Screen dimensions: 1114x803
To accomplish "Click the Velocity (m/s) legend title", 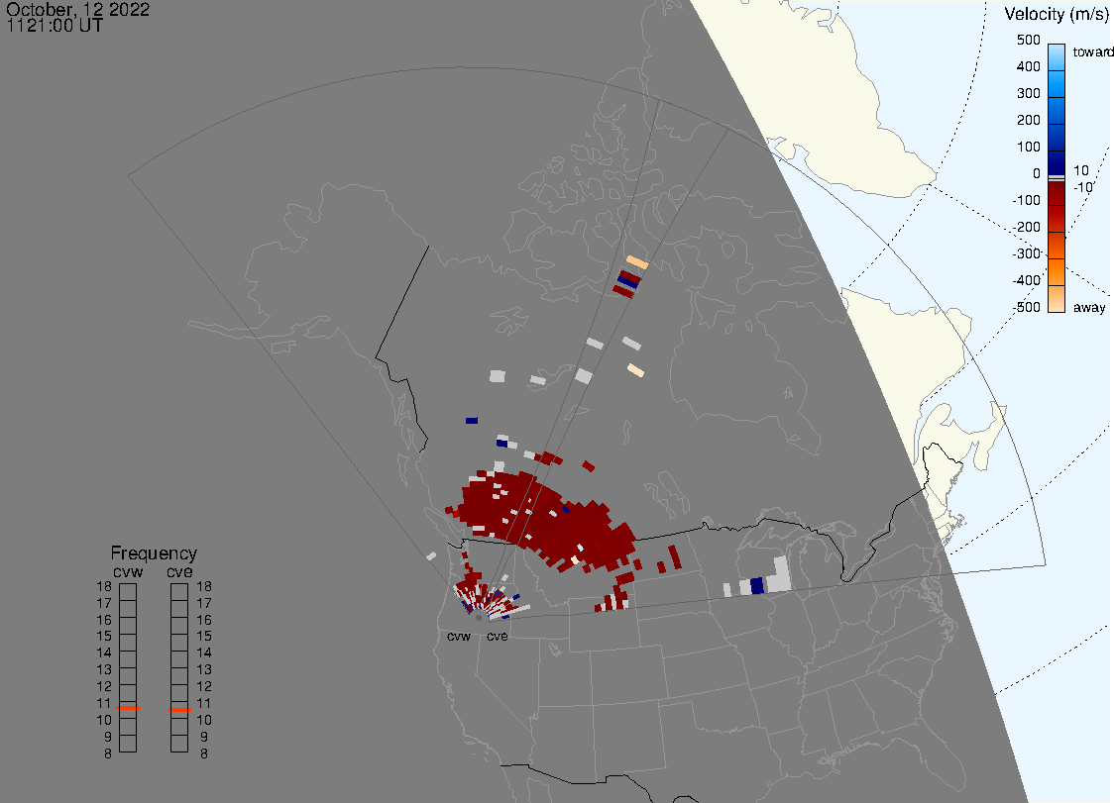I will [1057, 14].
